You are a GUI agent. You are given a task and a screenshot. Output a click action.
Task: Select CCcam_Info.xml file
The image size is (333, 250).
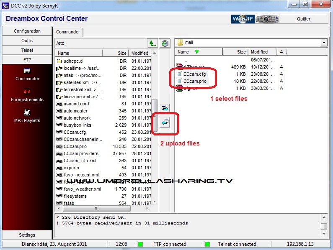click(x=103, y=161)
